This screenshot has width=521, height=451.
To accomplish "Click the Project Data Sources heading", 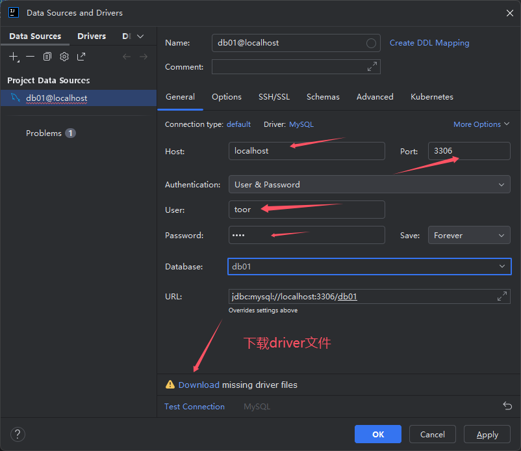I will 49,80.
